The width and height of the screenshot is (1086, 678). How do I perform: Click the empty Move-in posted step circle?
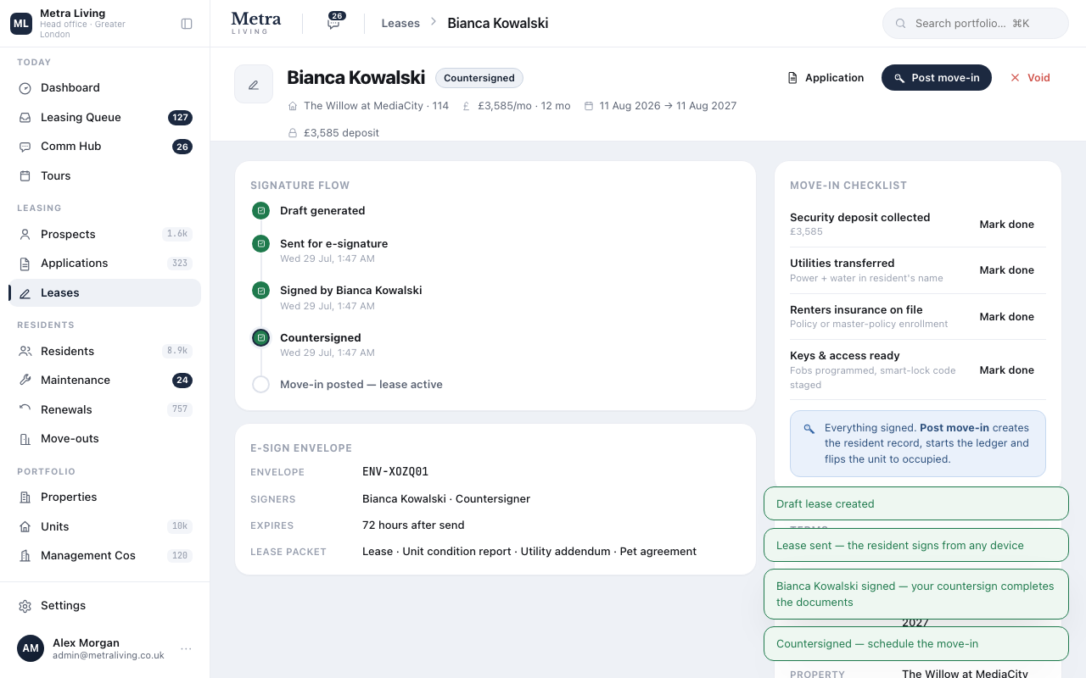[261, 385]
